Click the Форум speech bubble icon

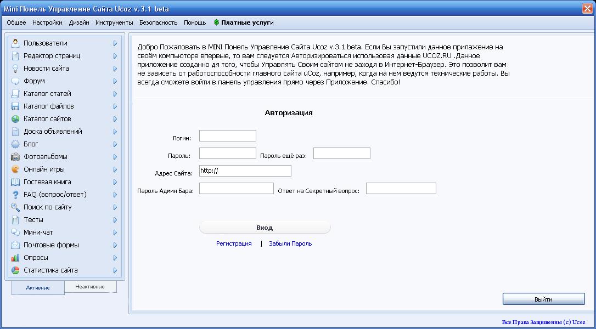[15, 81]
